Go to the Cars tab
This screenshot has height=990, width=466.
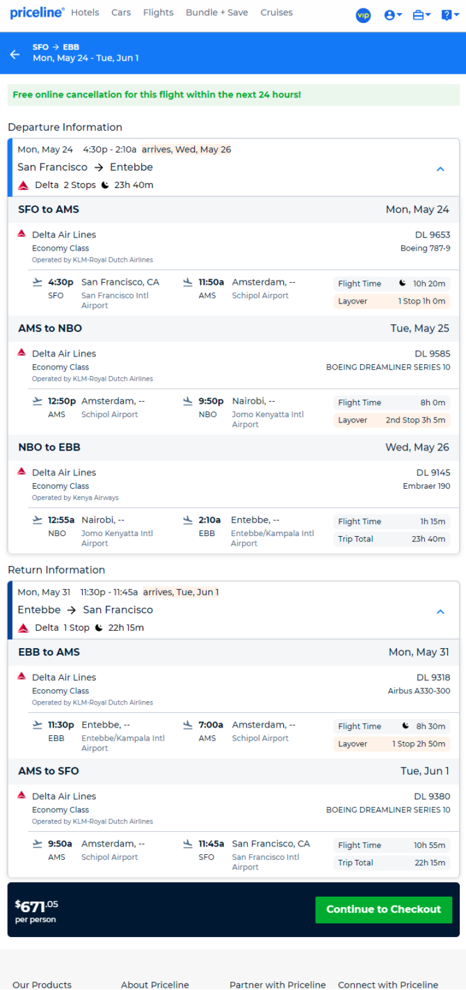point(121,13)
